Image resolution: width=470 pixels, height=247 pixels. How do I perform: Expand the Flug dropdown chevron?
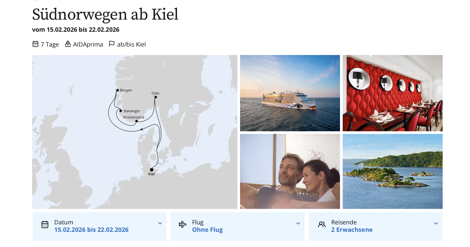pos(298,223)
